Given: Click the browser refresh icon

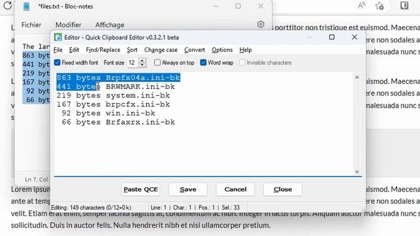Looking at the screenshot, I should point(7,5).
